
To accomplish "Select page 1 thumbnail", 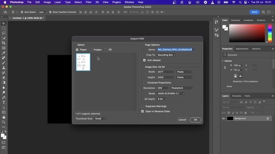I will click(83, 62).
